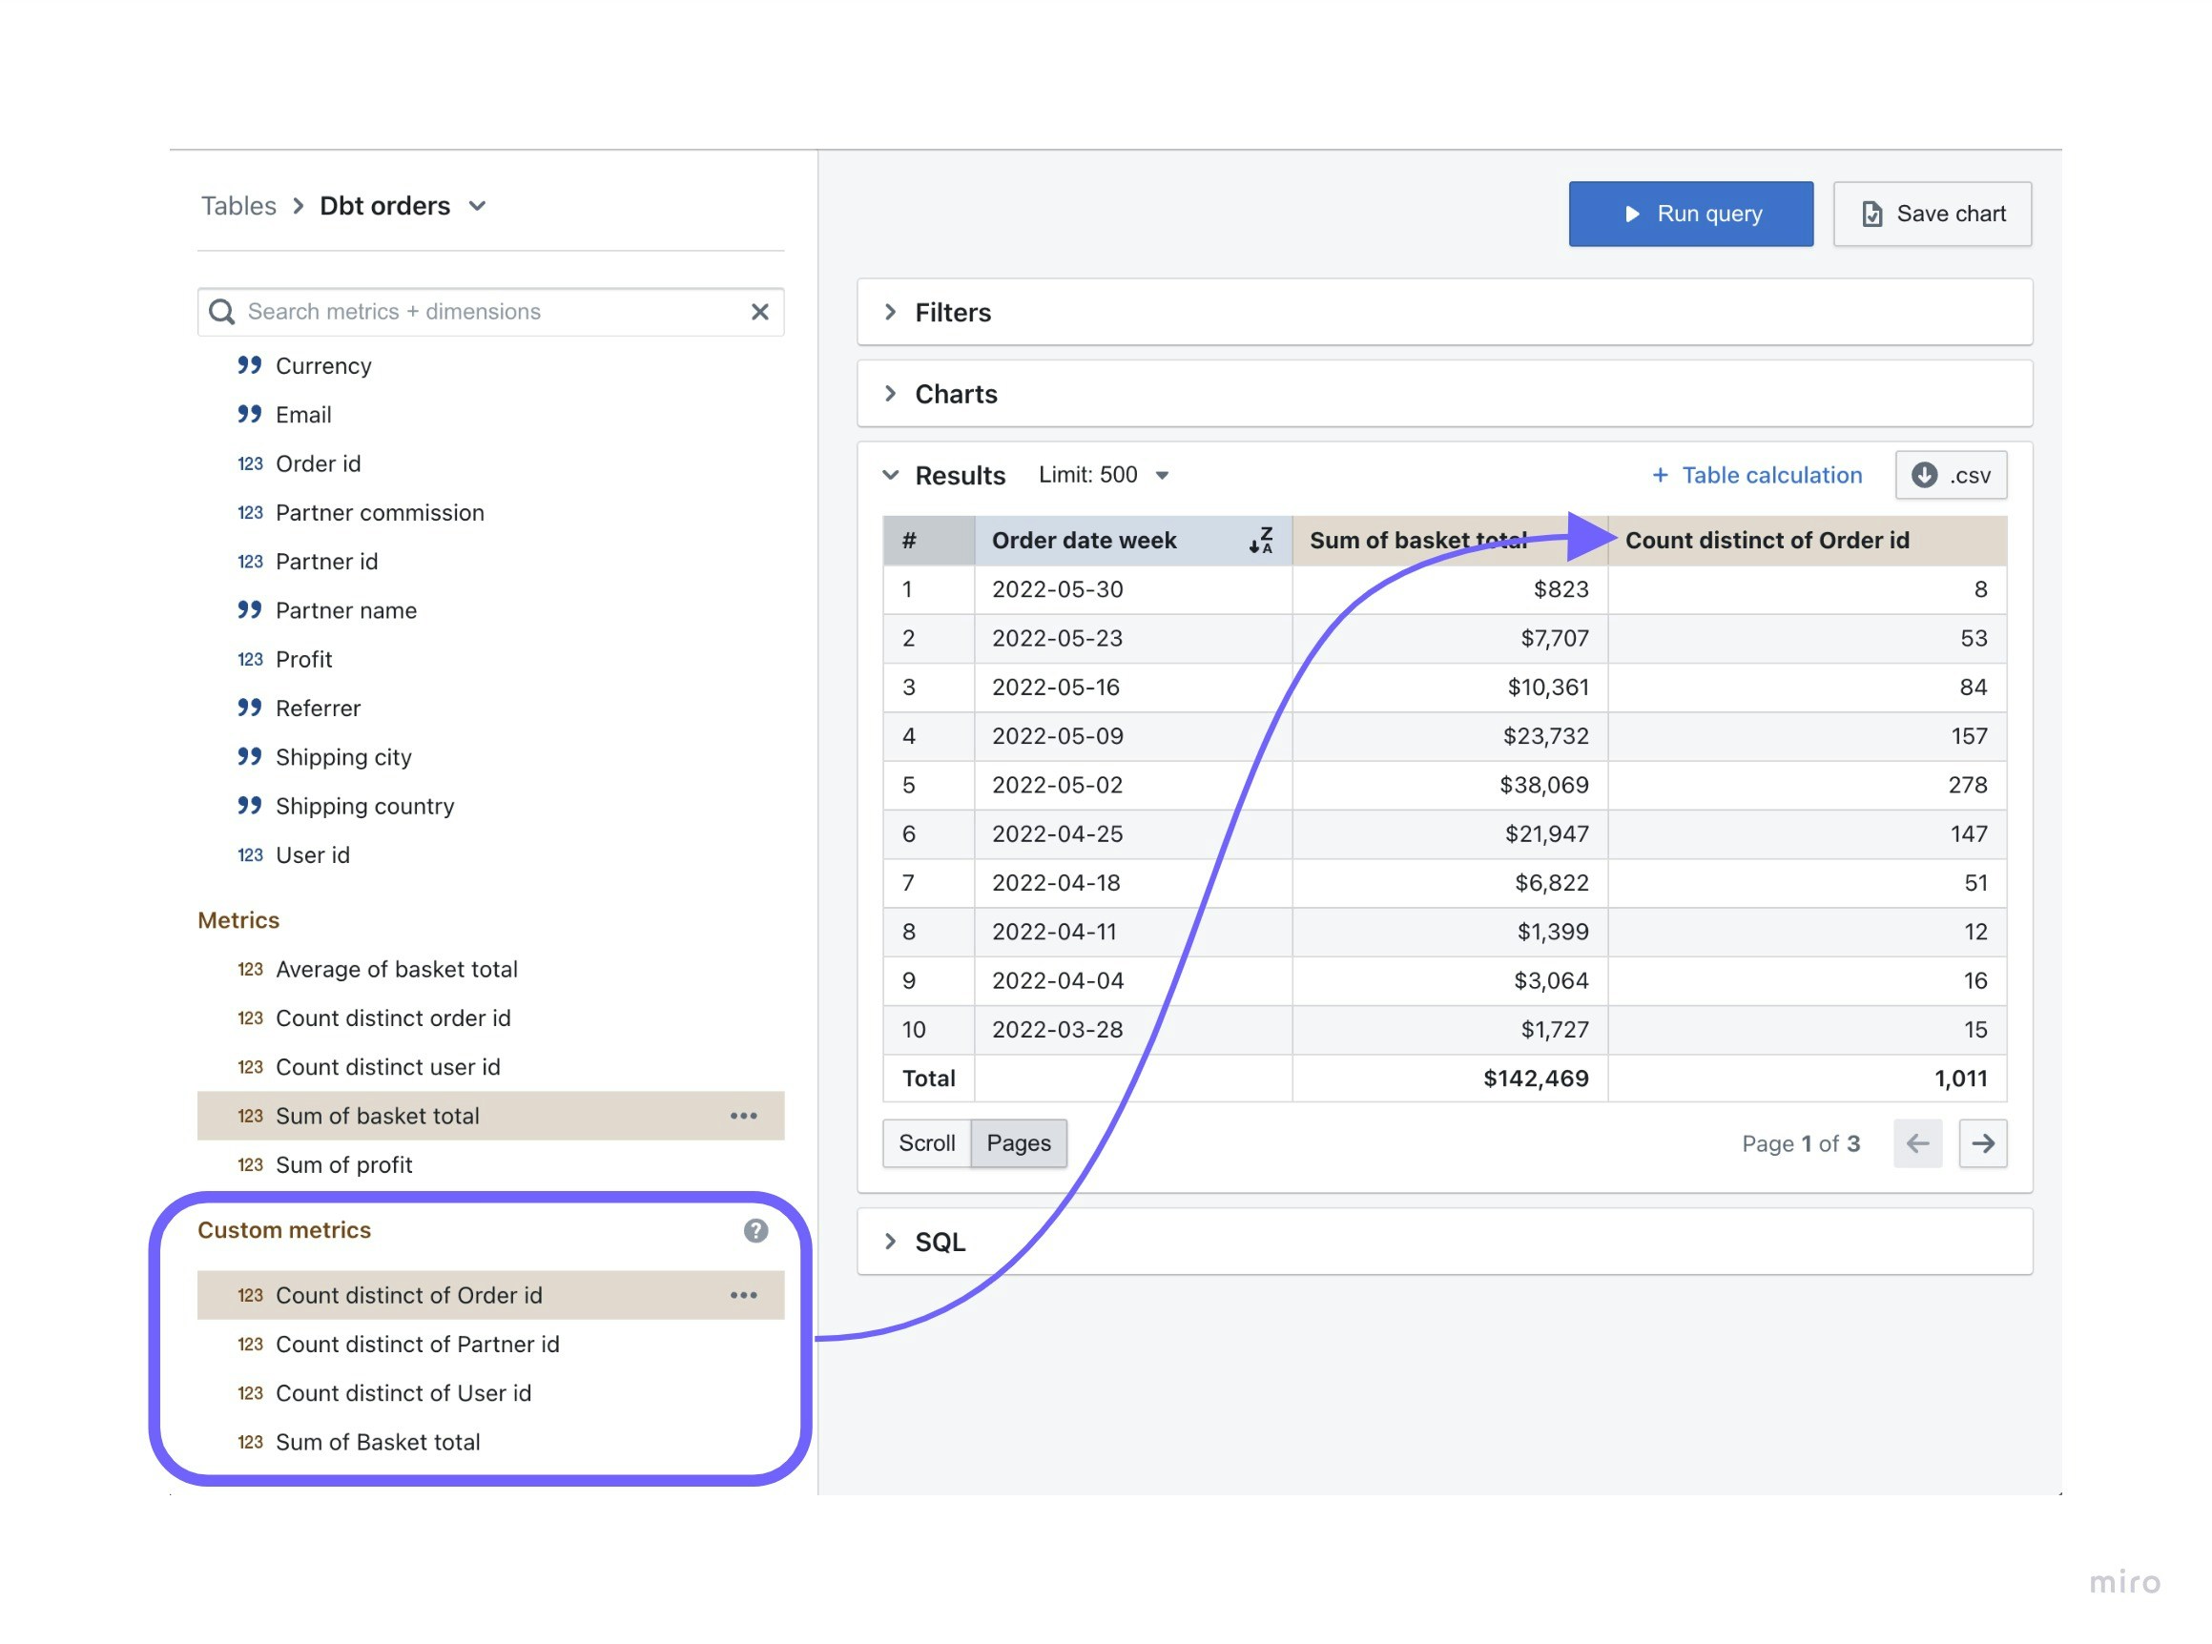The width and height of the screenshot is (2212, 1644).
Task: Click the sort Z-A icon on Order date week
Action: [1261, 541]
